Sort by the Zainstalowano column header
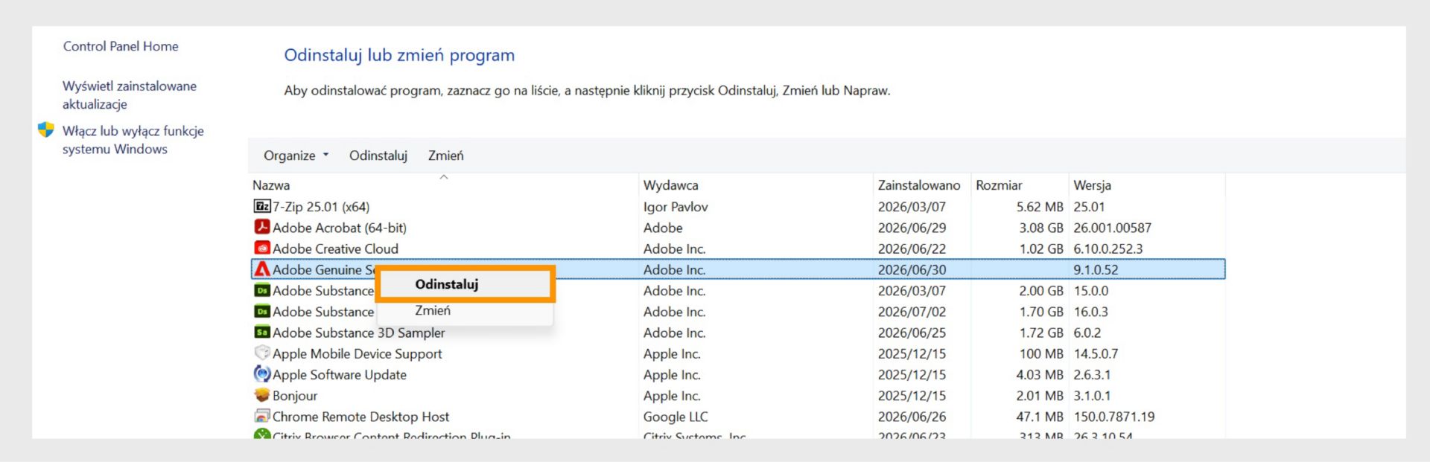Viewport: 1430px width, 462px height. pyautogui.click(x=919, y=185)
